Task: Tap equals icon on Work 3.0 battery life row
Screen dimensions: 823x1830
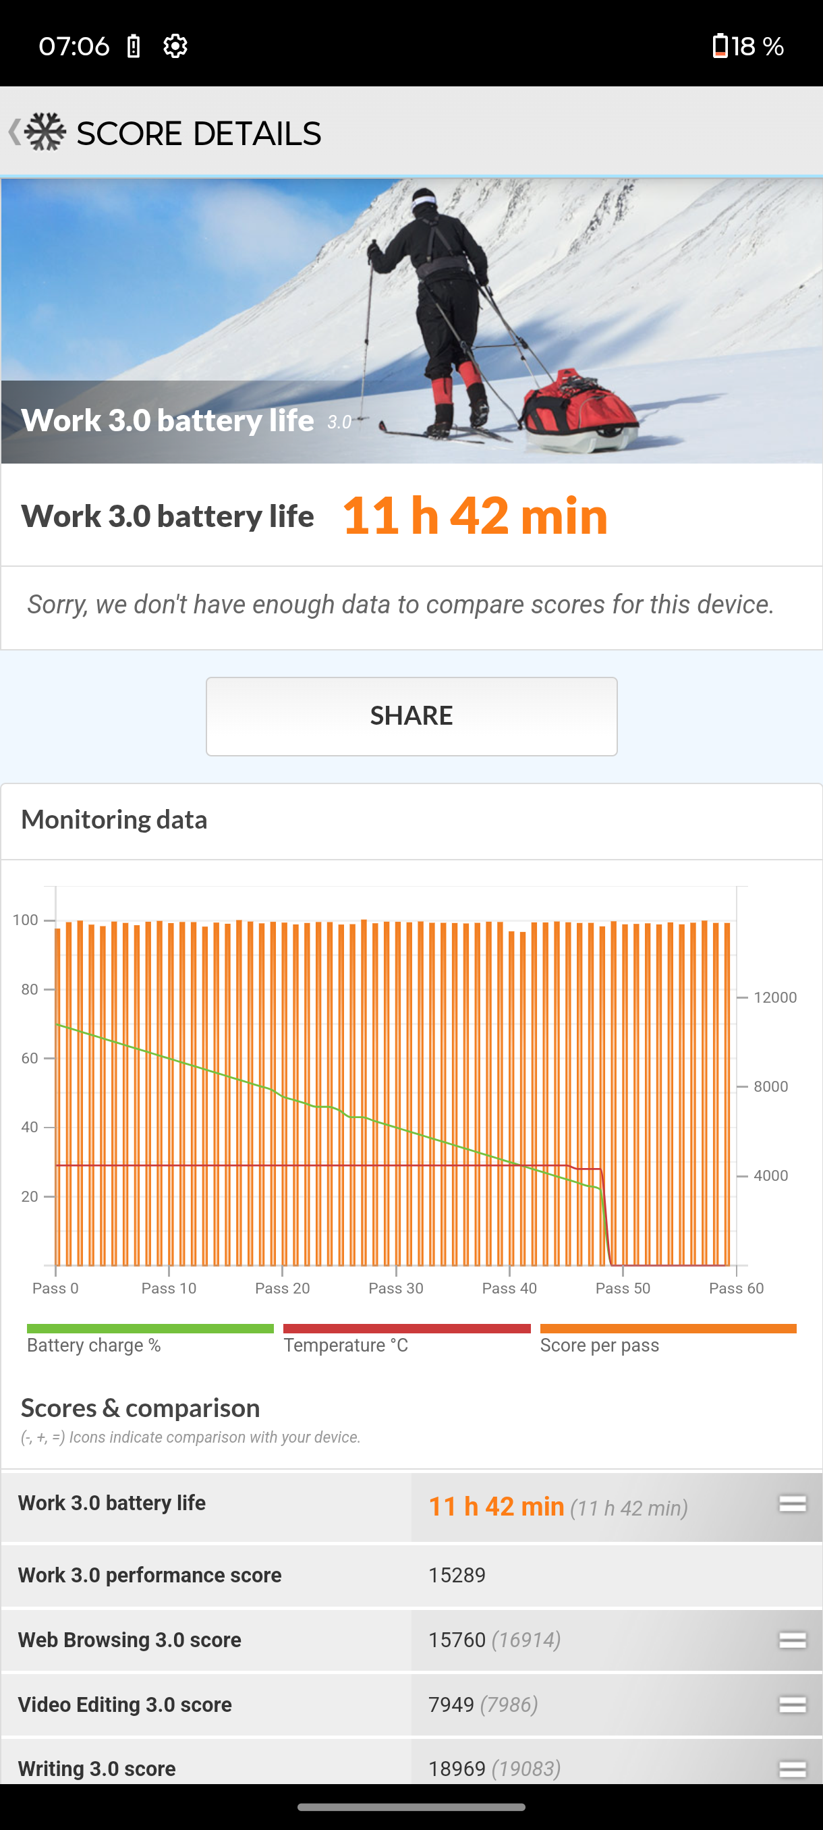Action: [x=792, y=1503]
